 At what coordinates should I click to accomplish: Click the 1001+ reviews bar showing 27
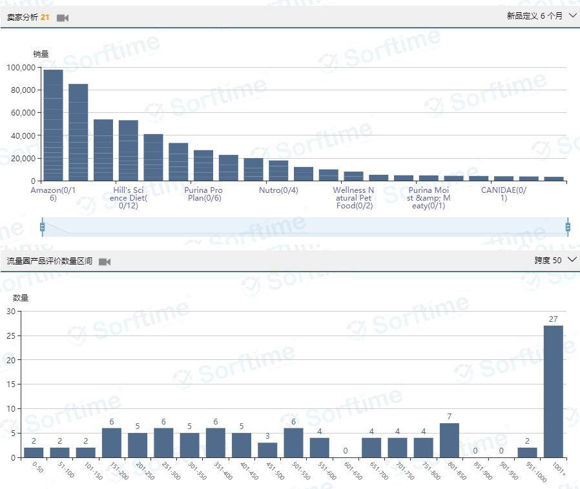553,391
